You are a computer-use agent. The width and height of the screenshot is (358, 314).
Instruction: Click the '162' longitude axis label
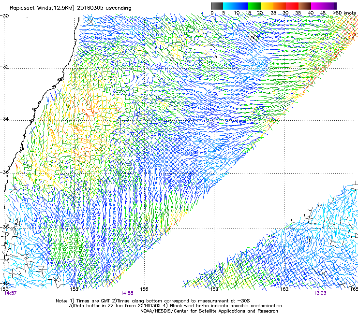pos(284,289)
